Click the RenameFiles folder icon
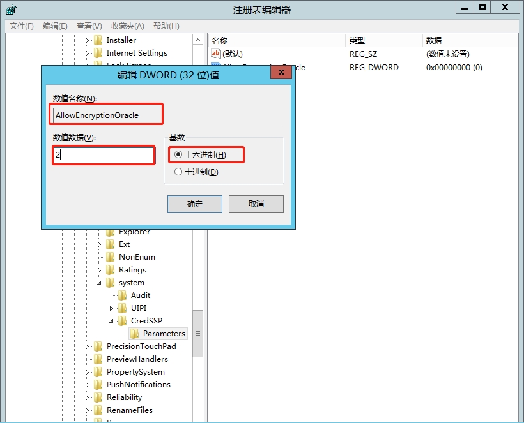Image resolution: width=524 pixels, height=423 pixels. click(x=98, y=410)
